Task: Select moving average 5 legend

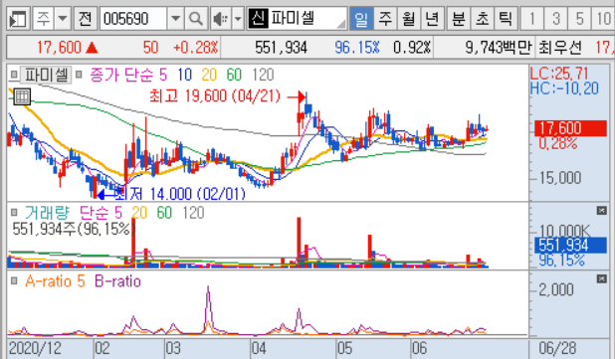Action: click(x=163, y=75)
